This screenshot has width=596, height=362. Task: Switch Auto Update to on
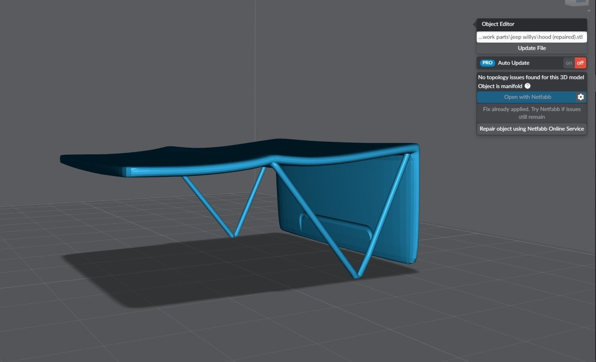(569, 63)
